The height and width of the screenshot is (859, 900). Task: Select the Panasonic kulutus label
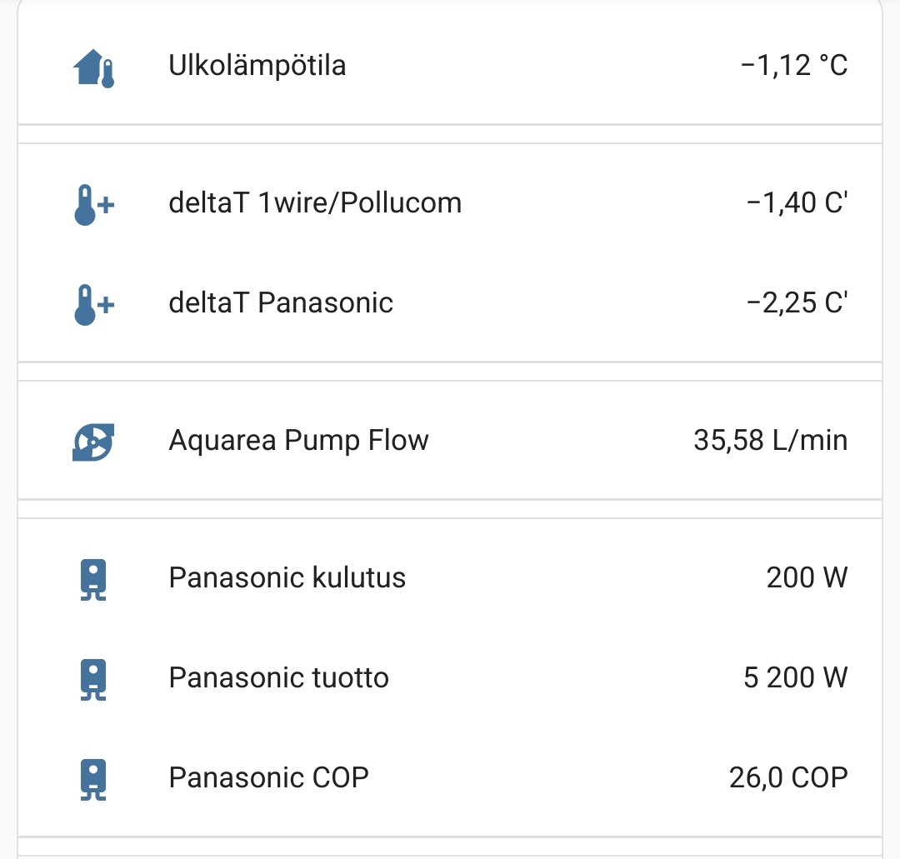tap(287, 577)
